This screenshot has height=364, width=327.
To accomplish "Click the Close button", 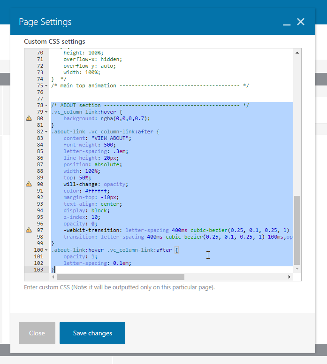I will click(x=37, y=333).
